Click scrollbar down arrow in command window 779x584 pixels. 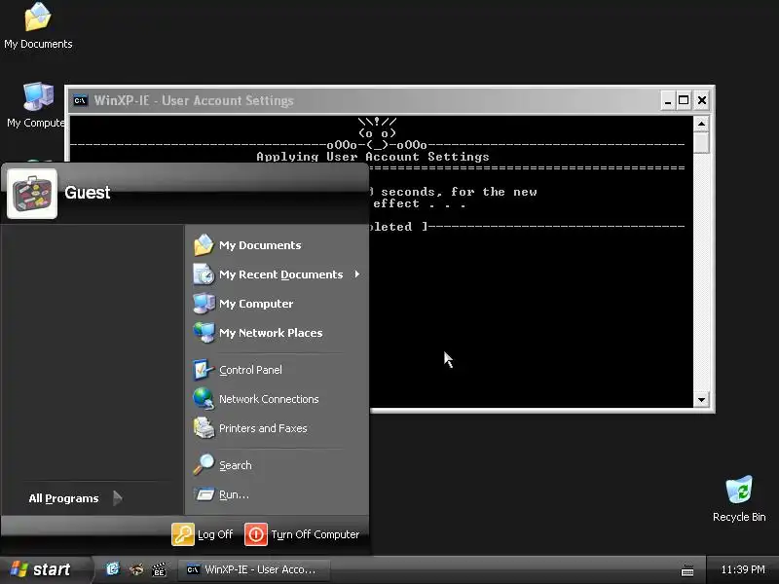701,400
